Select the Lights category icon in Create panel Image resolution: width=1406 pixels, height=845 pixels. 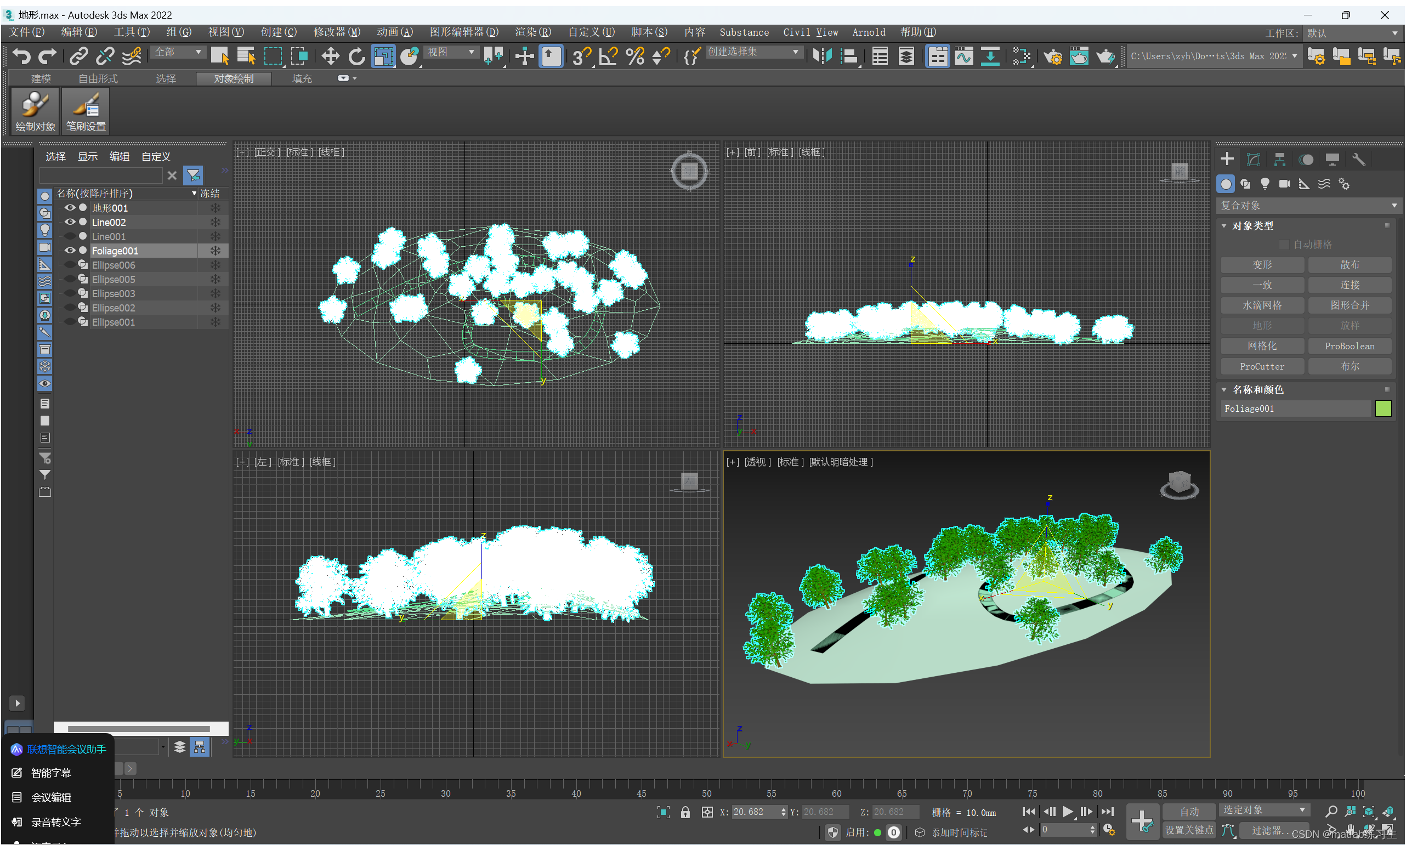tap(1265, 183)
